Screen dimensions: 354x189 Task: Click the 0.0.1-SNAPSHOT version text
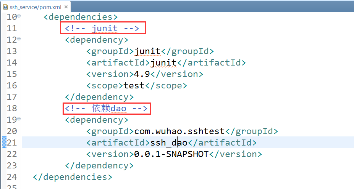(171, 154)
